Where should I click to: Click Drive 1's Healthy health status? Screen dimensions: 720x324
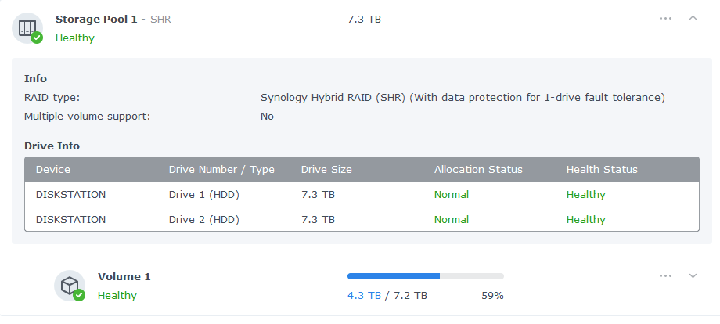(585, 195)
